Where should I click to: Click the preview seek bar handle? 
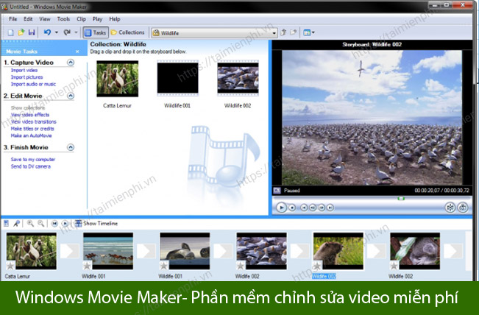coord(401,197)
